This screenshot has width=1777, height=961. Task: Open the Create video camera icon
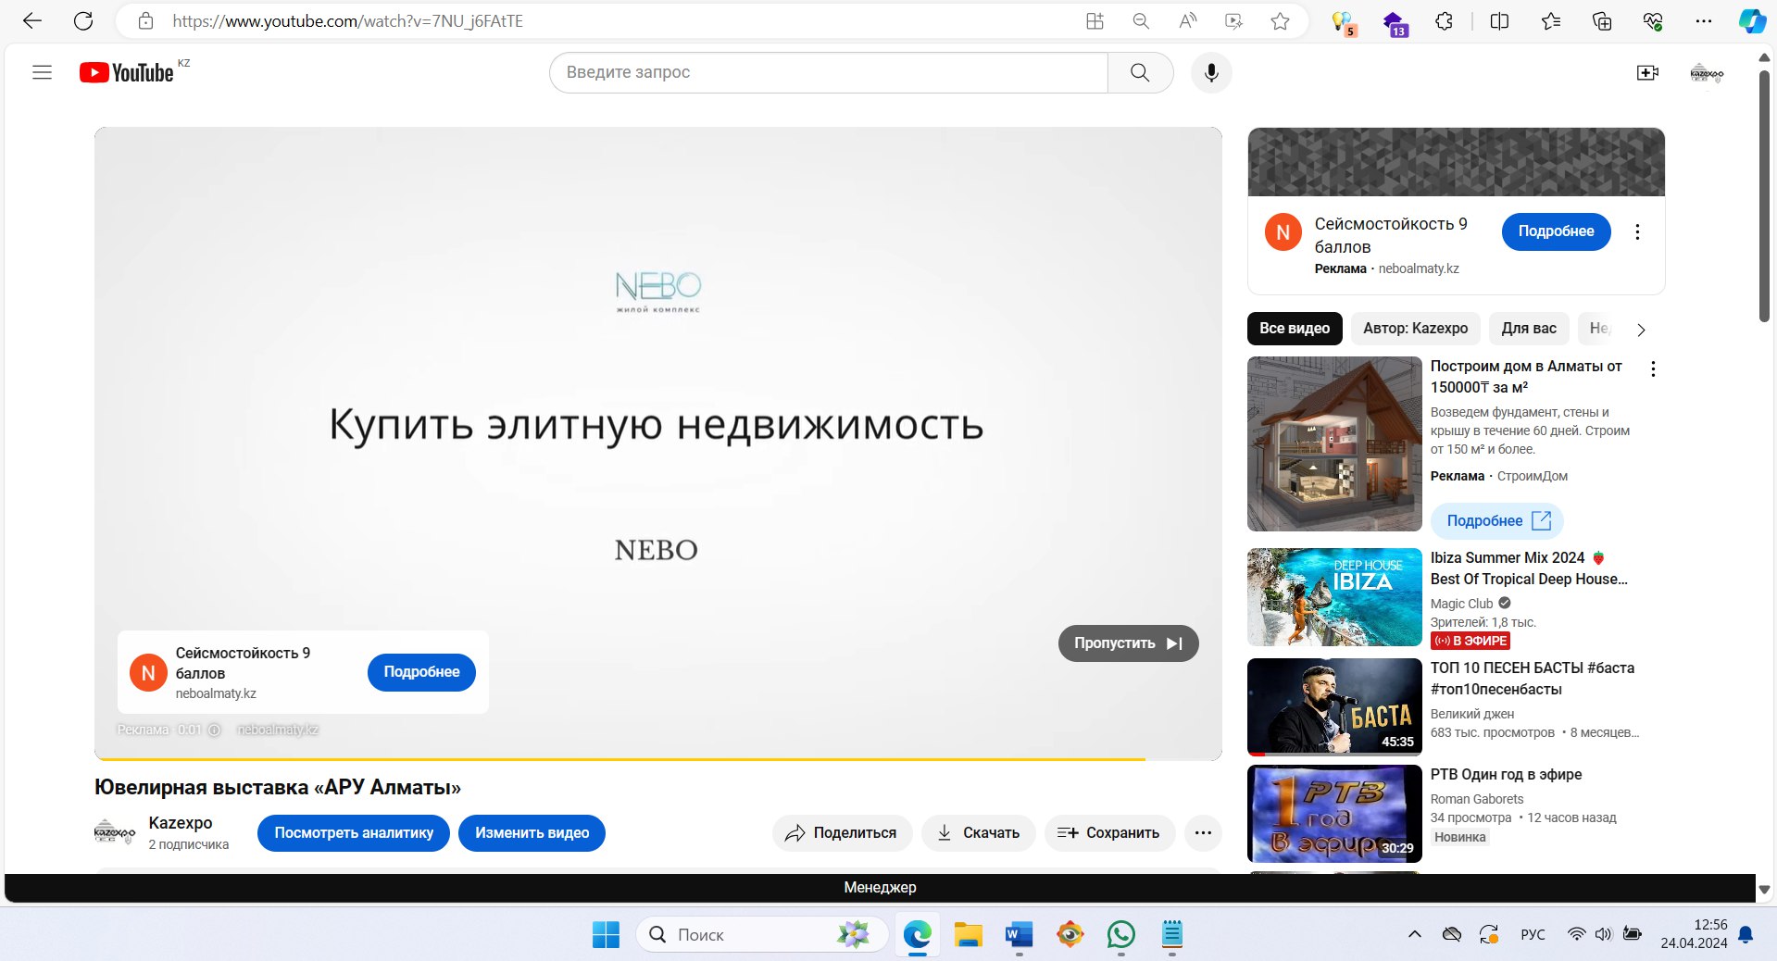[1647, 72]
